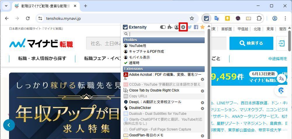Open Chrome extensions puzzle menu
The image size is (292, 139).
tap(259, 18)
